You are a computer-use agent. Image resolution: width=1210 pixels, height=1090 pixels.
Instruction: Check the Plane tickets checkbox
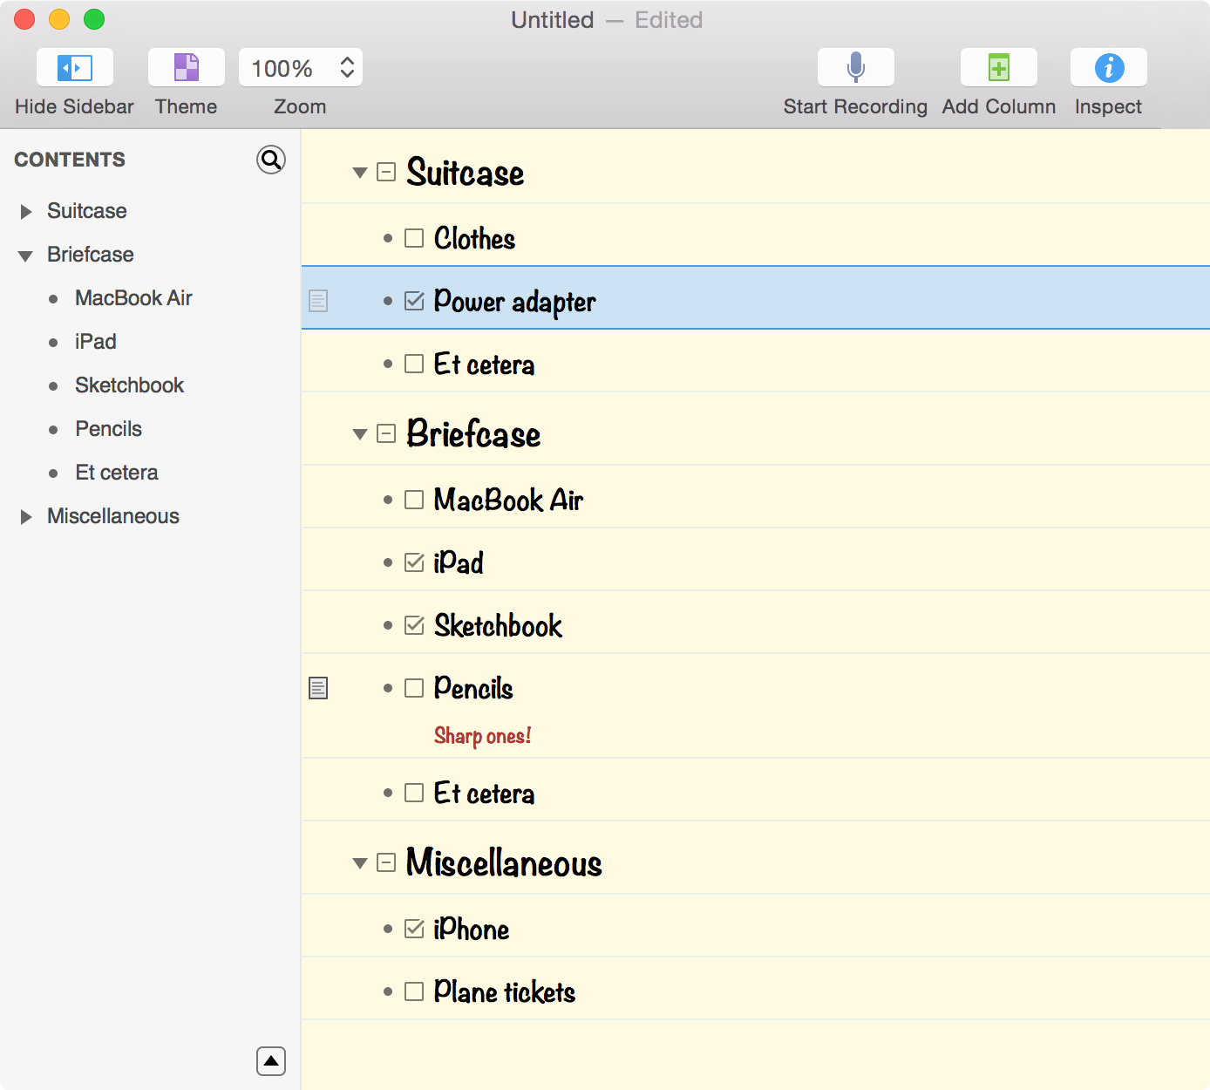[414, 991]
